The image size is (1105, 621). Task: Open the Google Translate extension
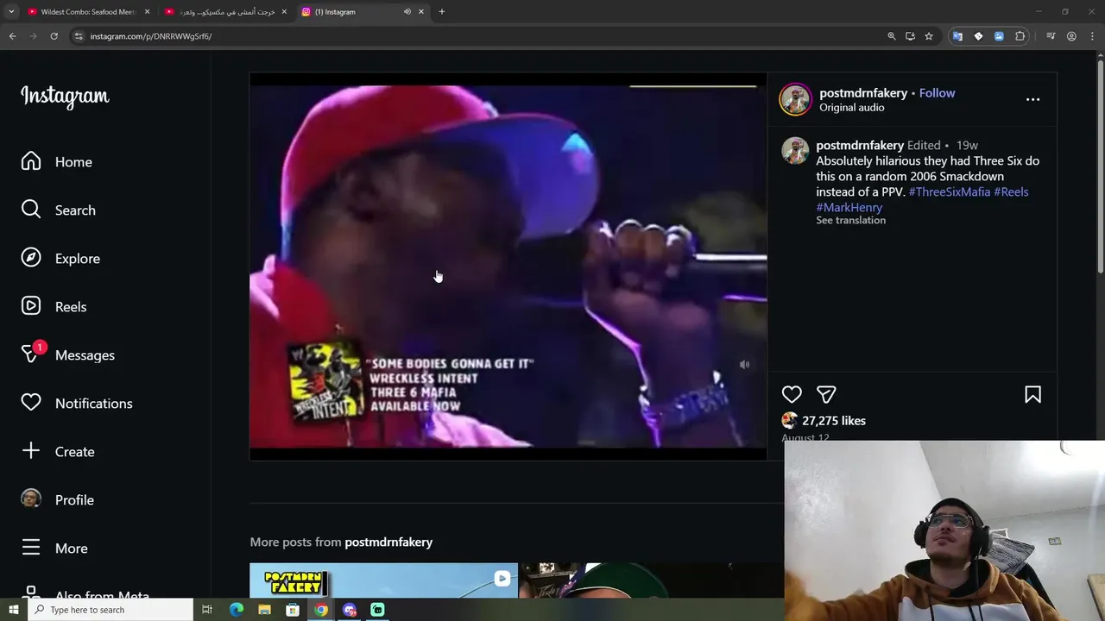point(957,36)
